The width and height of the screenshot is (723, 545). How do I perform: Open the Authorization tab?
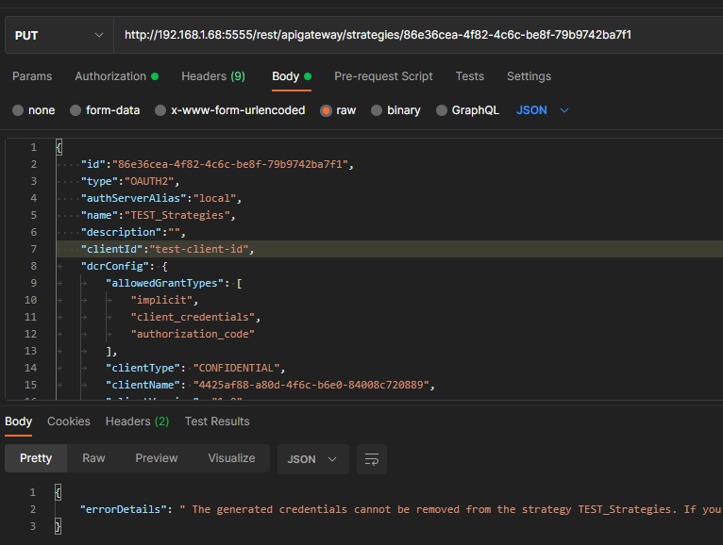tap(110, 76)
